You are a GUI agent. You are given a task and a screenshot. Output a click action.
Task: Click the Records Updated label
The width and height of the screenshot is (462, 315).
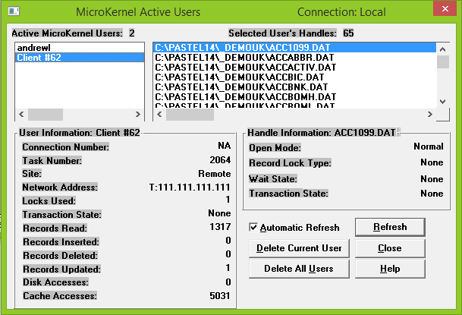(x=62, y=269)
